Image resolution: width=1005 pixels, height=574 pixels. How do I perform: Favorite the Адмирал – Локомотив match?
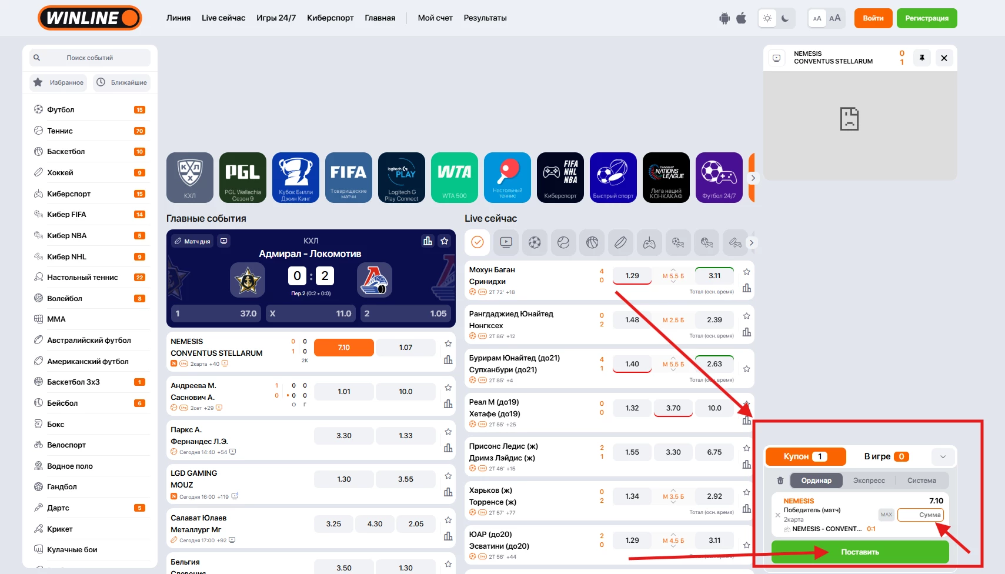click(x=445, y=241)
